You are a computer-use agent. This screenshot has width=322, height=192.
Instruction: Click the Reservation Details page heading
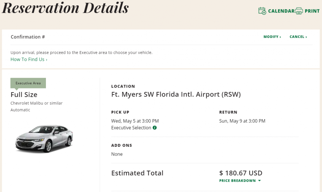pyautogui.click(x=65, y=8)
